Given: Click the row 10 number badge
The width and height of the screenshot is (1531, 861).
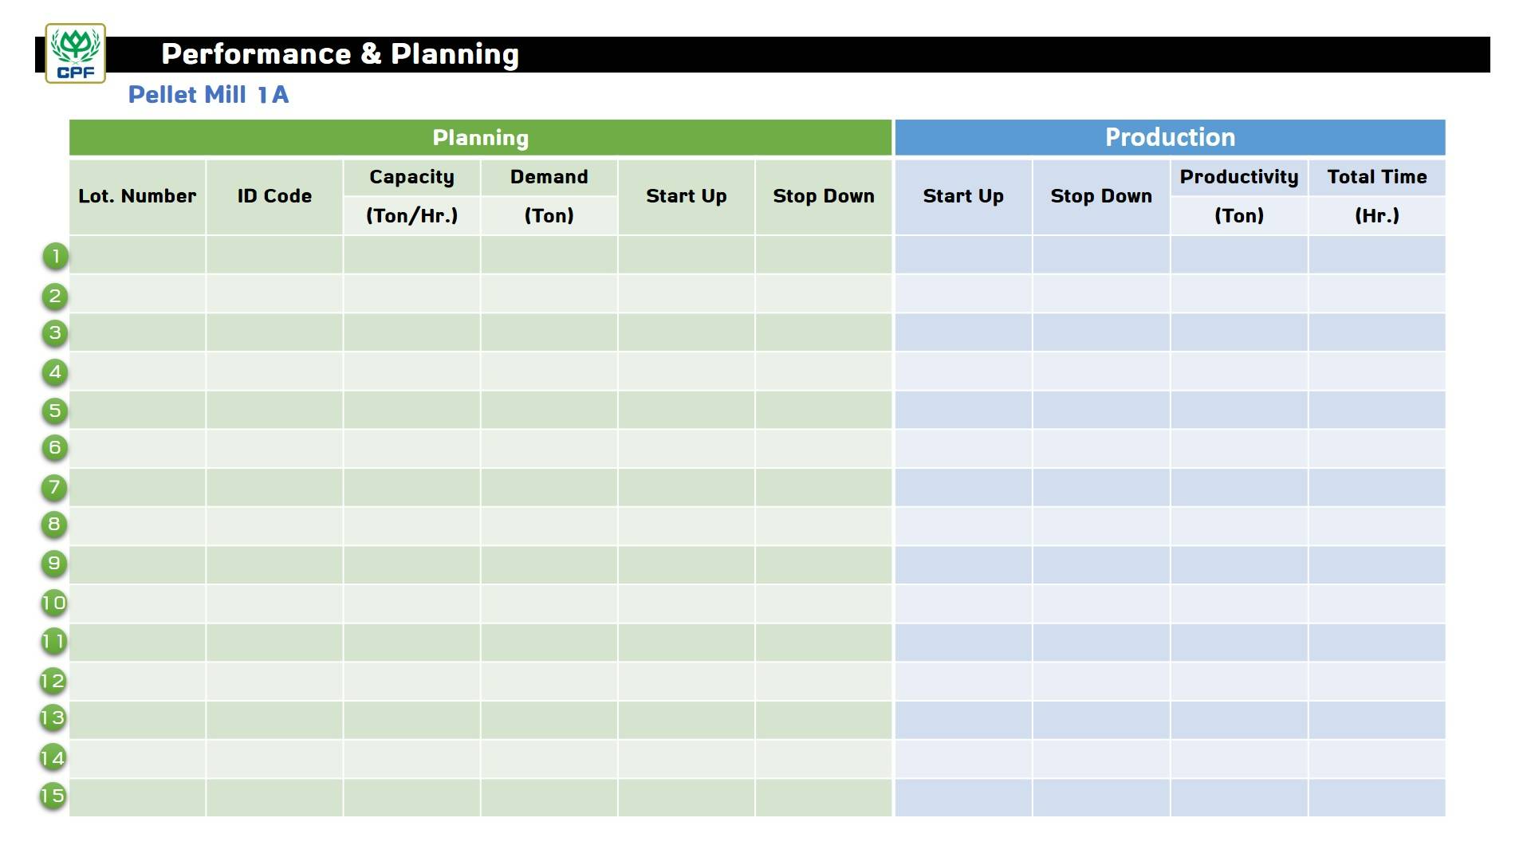Looking at the screenshot, I should [54, 602].
